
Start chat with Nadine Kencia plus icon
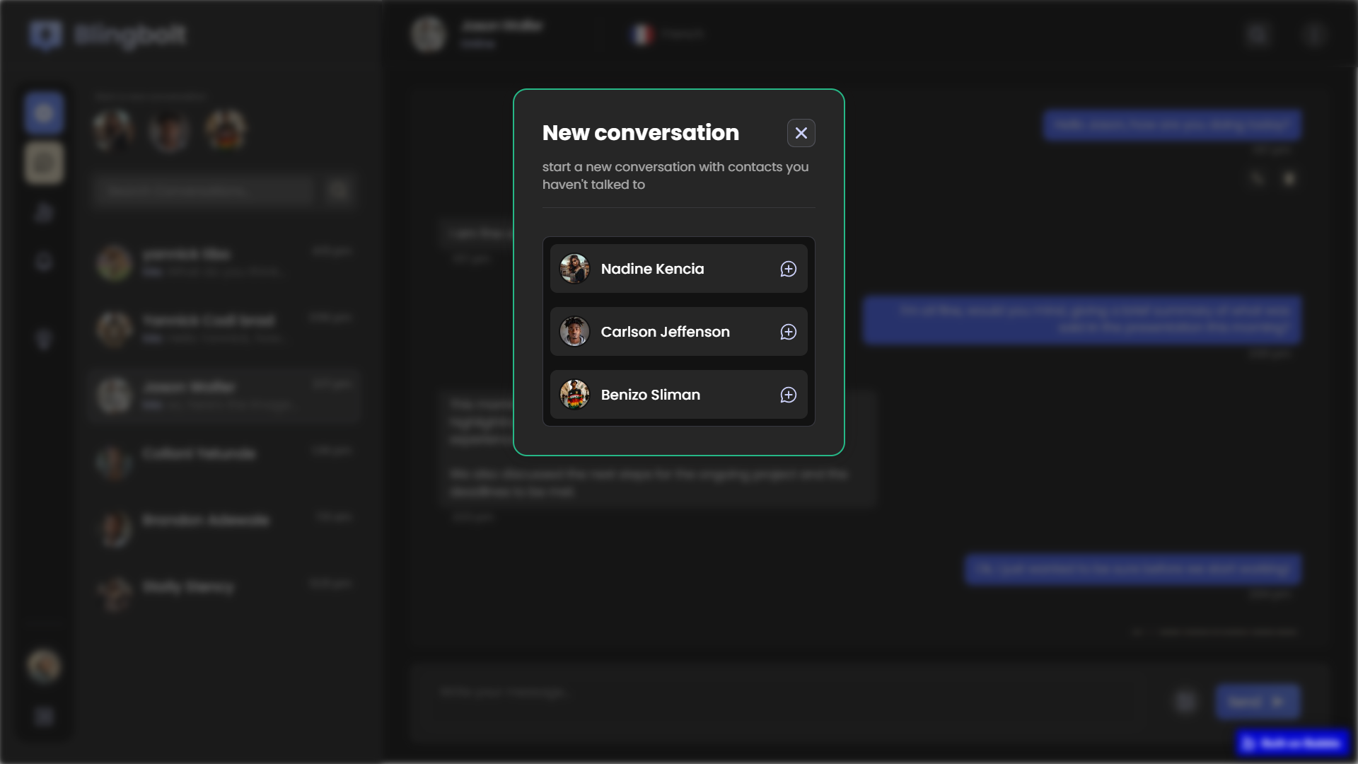788,269
